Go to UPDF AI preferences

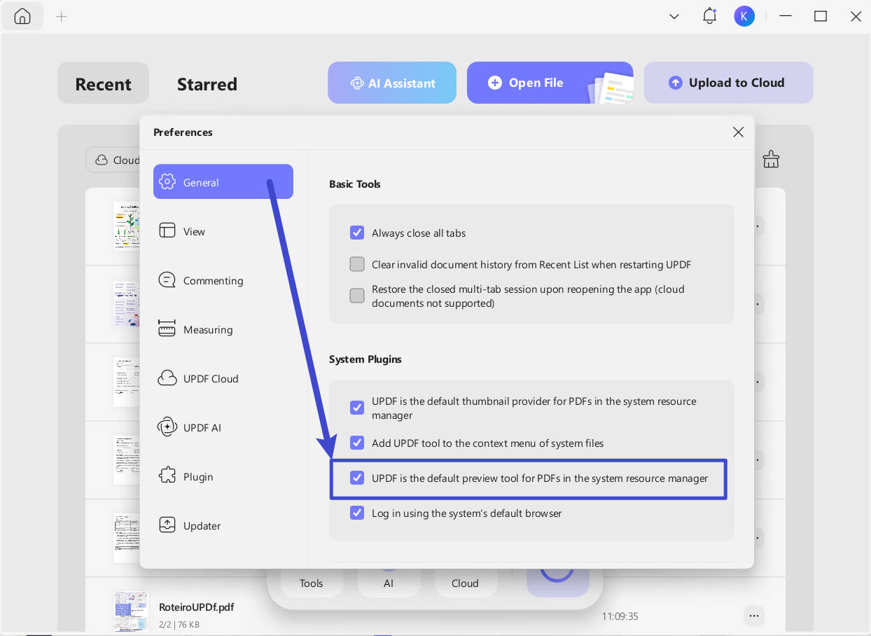pyautogui.click(x=223, y=427)
